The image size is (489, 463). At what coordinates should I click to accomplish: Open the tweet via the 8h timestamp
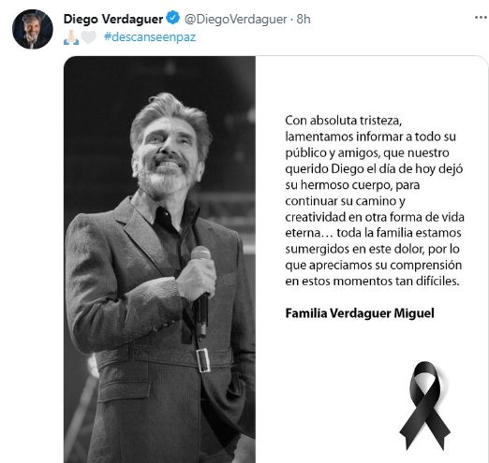[x=304, y=19]
